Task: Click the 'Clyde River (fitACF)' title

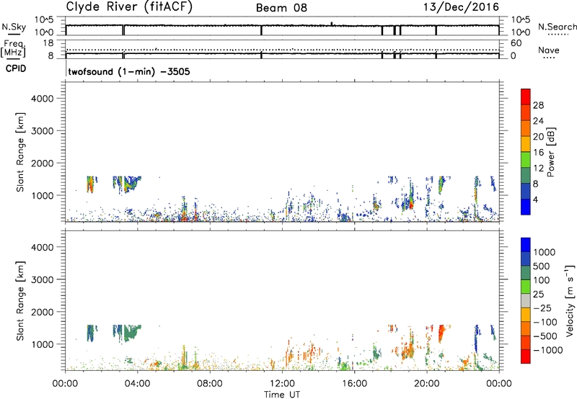Action: tap(129, 6)
